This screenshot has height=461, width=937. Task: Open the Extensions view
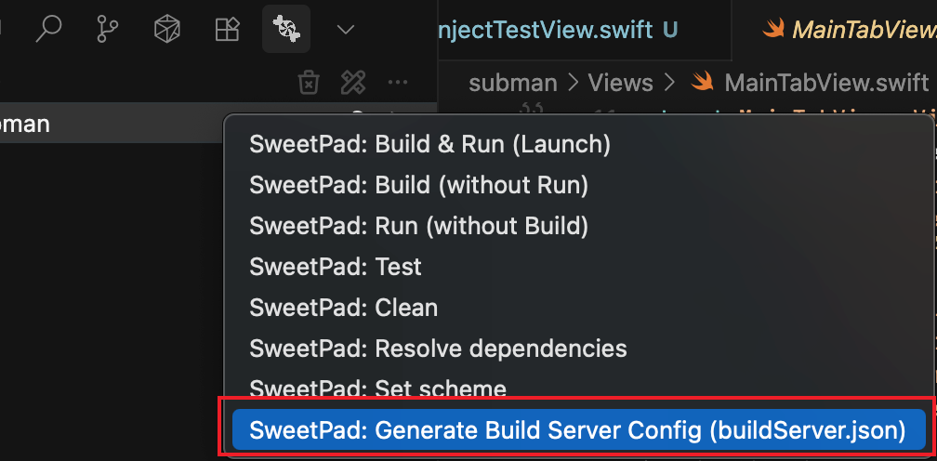point(227,29)
